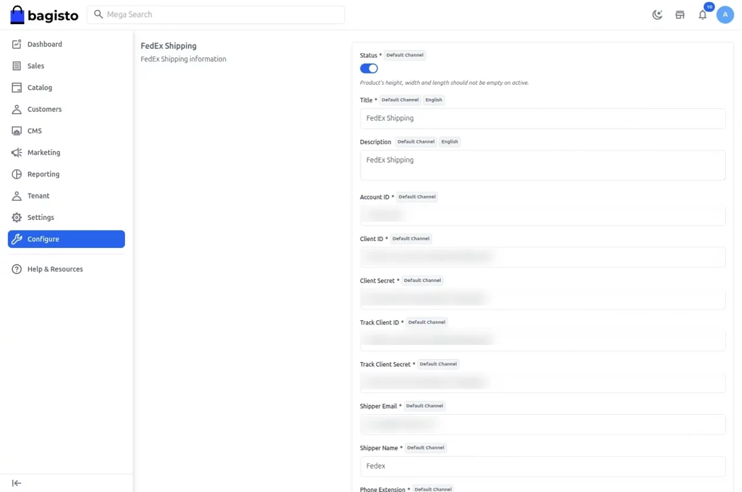Open the Marketing section
The height and width of the screenshot is (492, 742).
pyautogui.click(x=66, y=152)
